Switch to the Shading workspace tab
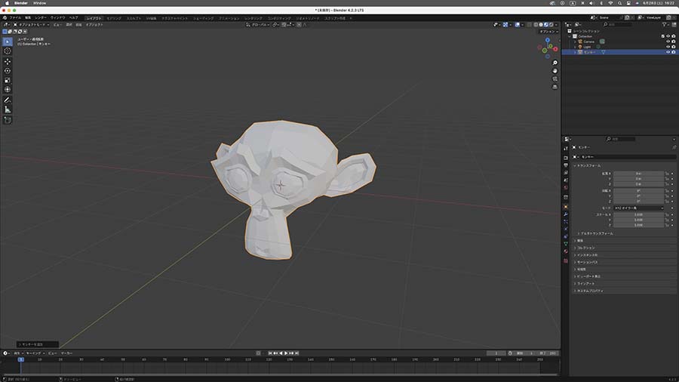 tap(203, 18)
